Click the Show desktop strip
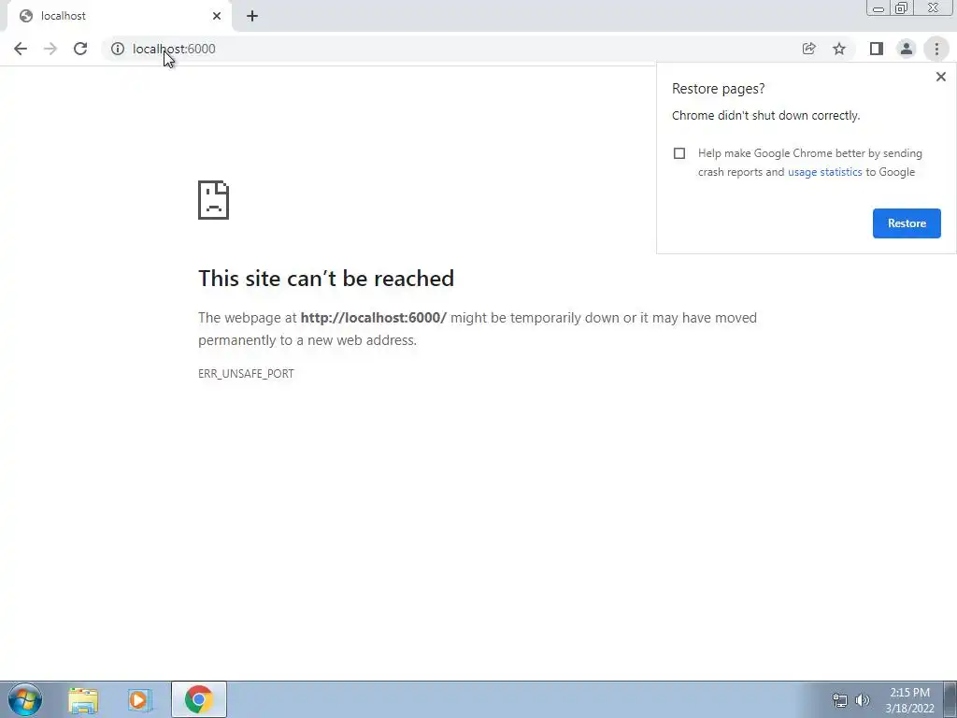 [950, 699]
